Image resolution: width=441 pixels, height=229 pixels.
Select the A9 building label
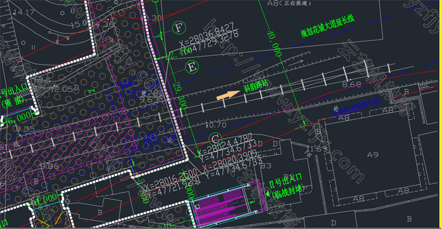372,153
